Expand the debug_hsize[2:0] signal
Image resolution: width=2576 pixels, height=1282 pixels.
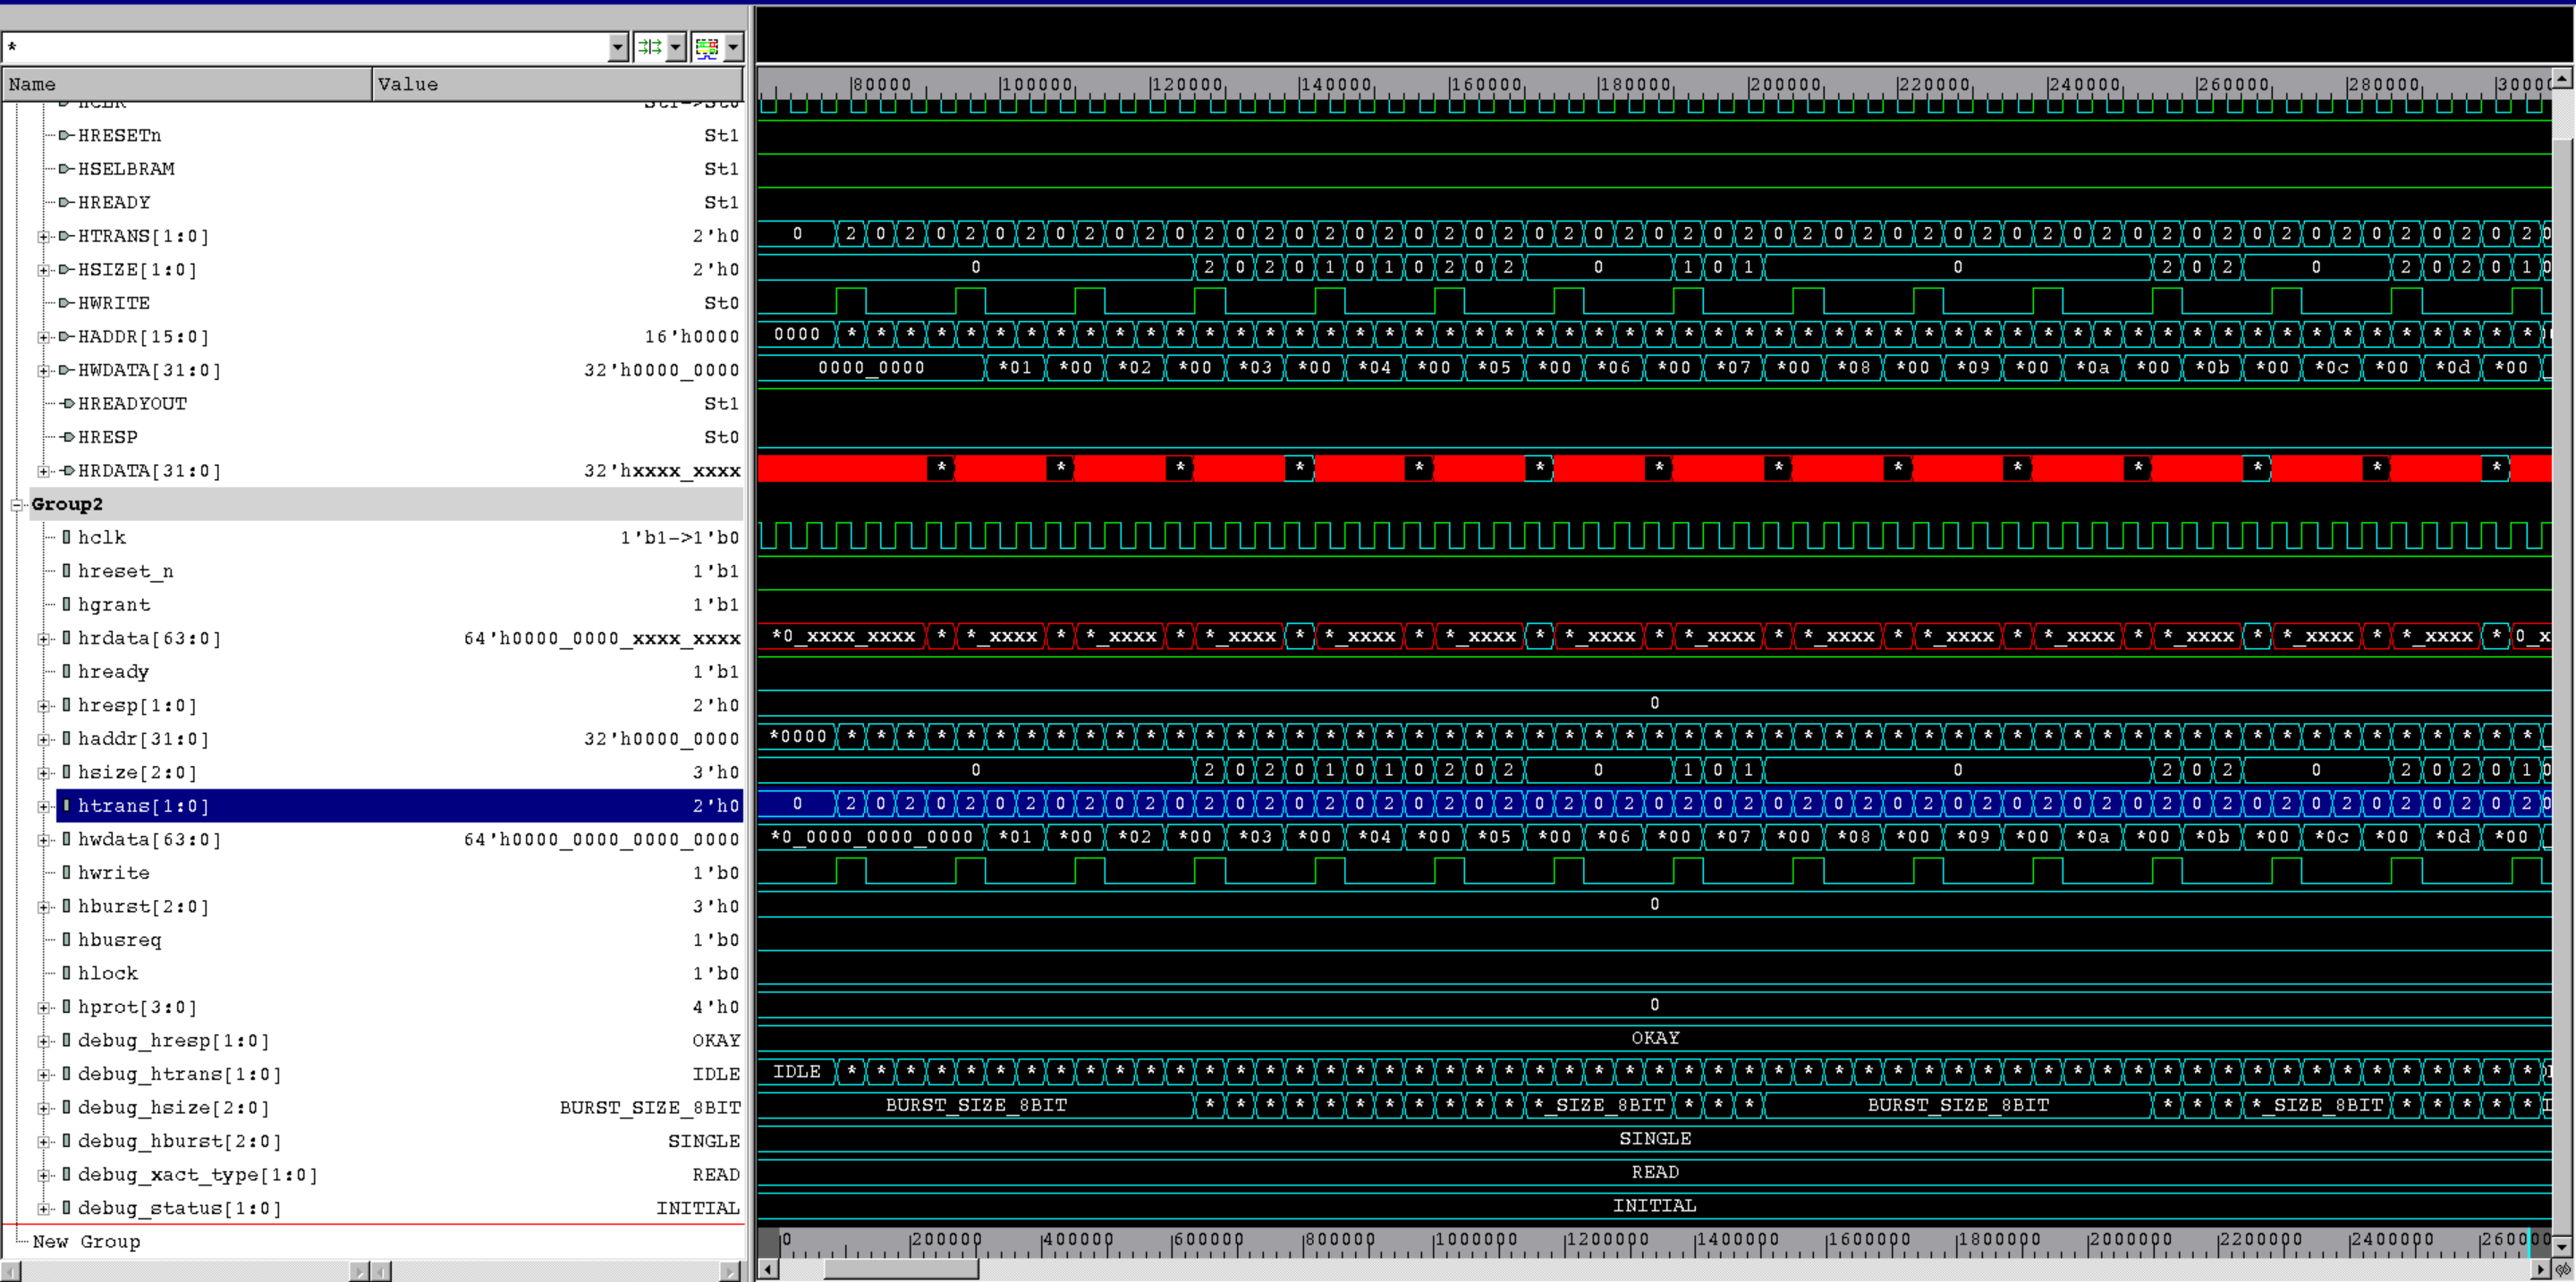43,1109
